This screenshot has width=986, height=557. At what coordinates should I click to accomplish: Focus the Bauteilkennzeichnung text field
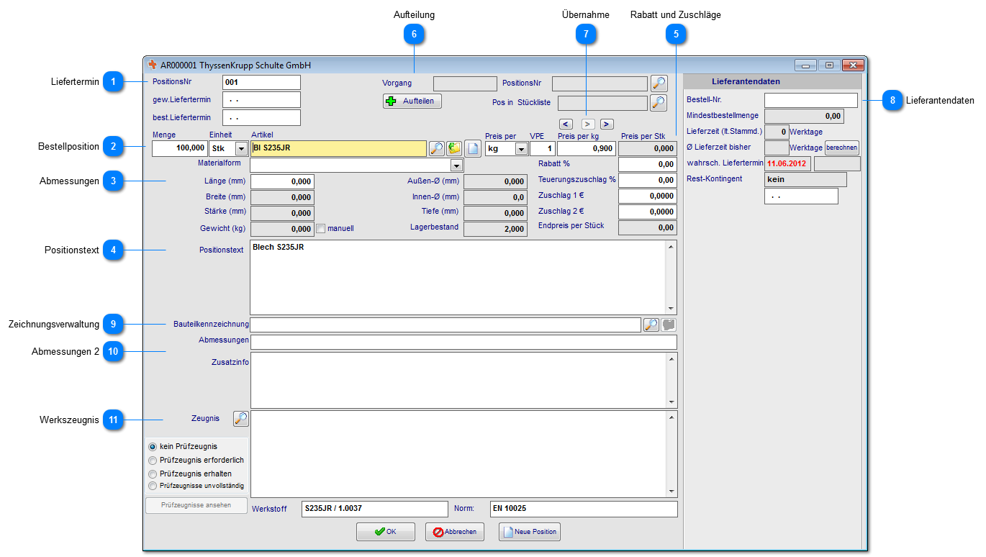(x=445, y=325)
